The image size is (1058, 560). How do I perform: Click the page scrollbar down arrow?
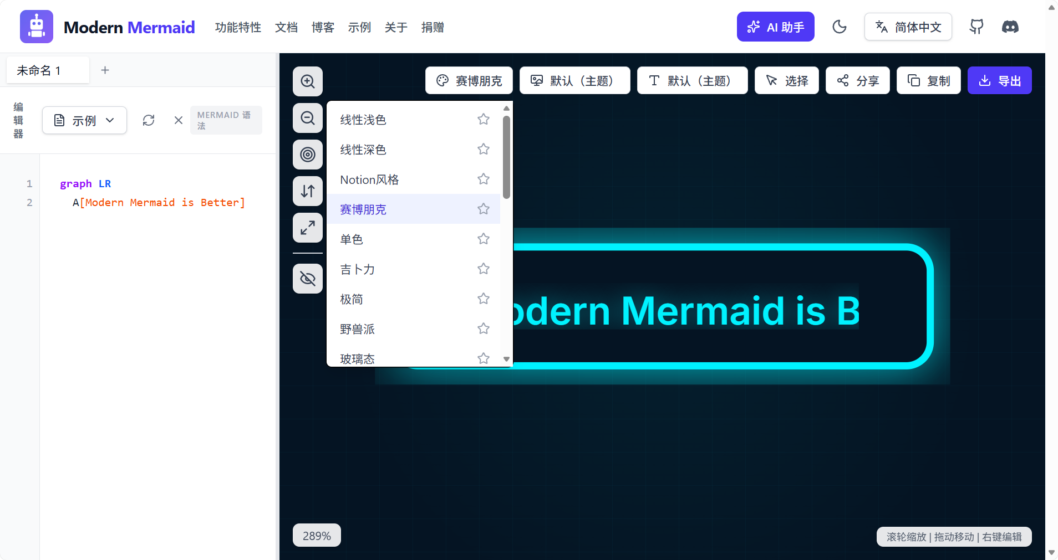coord(1051,552)
